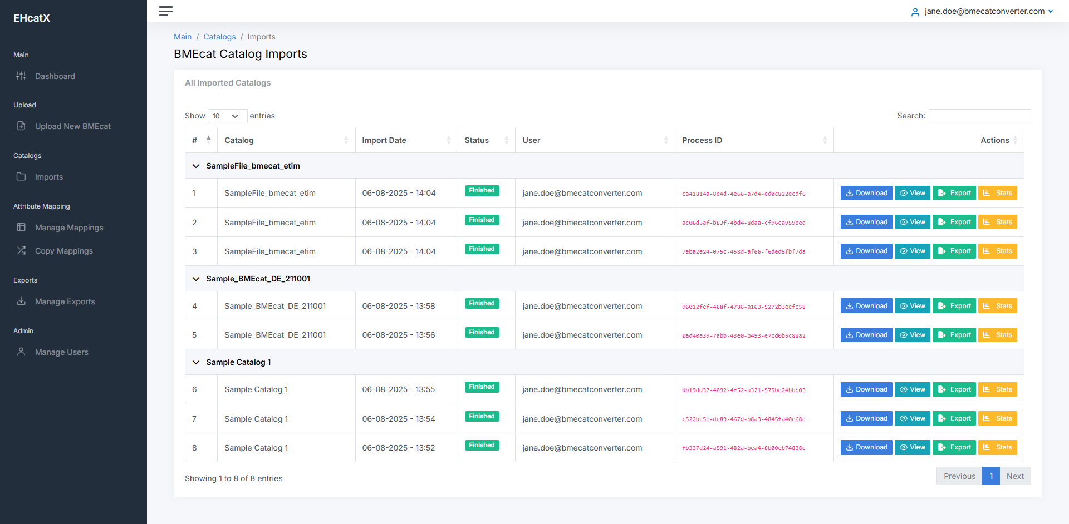
Task: Open the entries-per-page dropdown
Action: [x=227, y=116]
